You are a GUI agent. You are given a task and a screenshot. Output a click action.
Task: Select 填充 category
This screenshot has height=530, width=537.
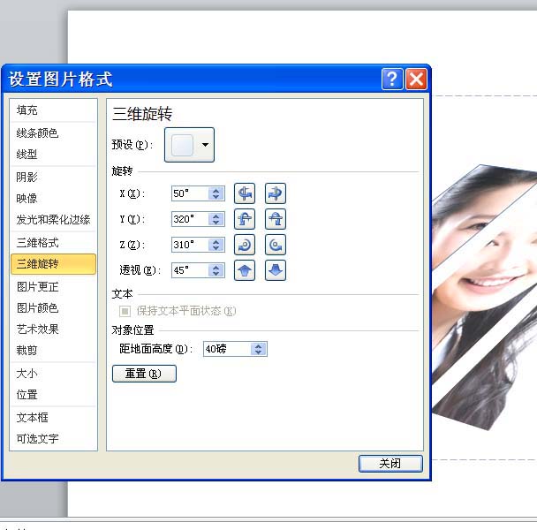[x=53, y=110]
